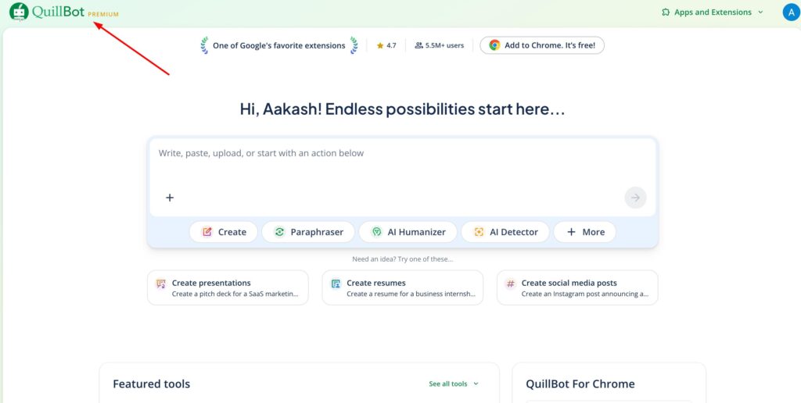Click the hashtag social media posts icon
Viewport: 801px width, 403px height.
[x=510, y=284]
